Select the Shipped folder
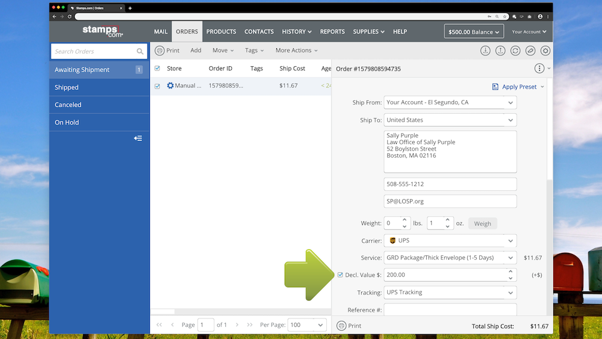 point(99,87)
